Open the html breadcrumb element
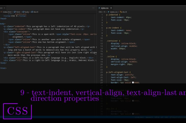 click(18, 12)
